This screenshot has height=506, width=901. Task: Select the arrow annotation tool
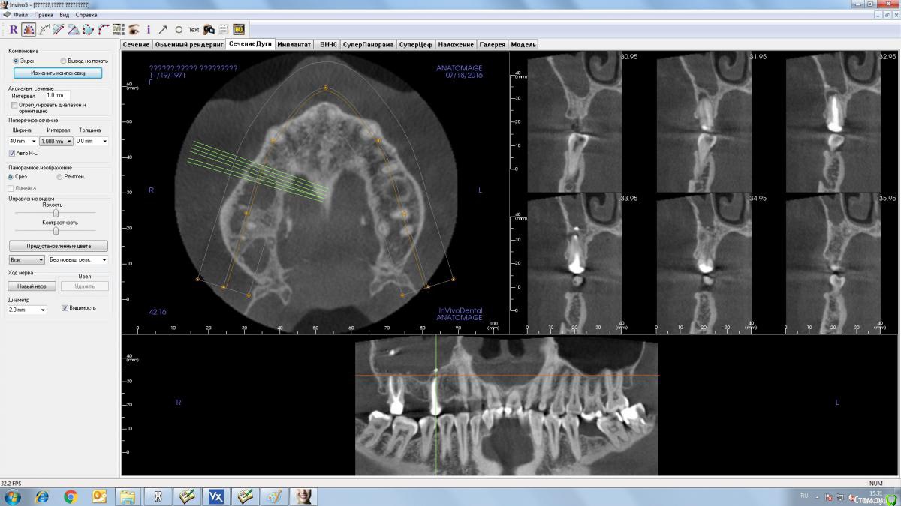[163, 30]
